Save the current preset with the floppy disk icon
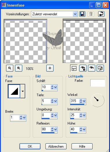This screenshot has height=152, width=110. [x=82, y=14]
